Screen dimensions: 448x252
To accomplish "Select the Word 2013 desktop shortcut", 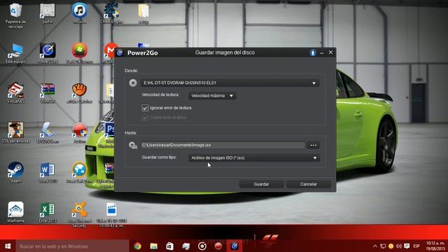I will tap(48, 173).
